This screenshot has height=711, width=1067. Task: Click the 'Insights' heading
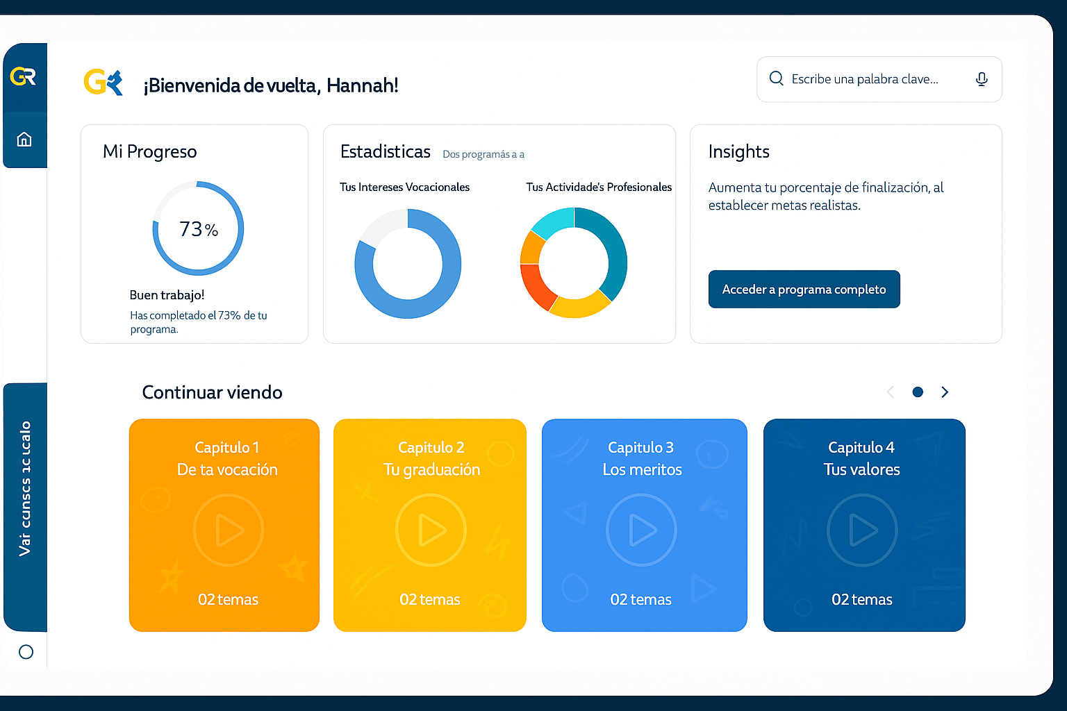[x=739, y=151]
